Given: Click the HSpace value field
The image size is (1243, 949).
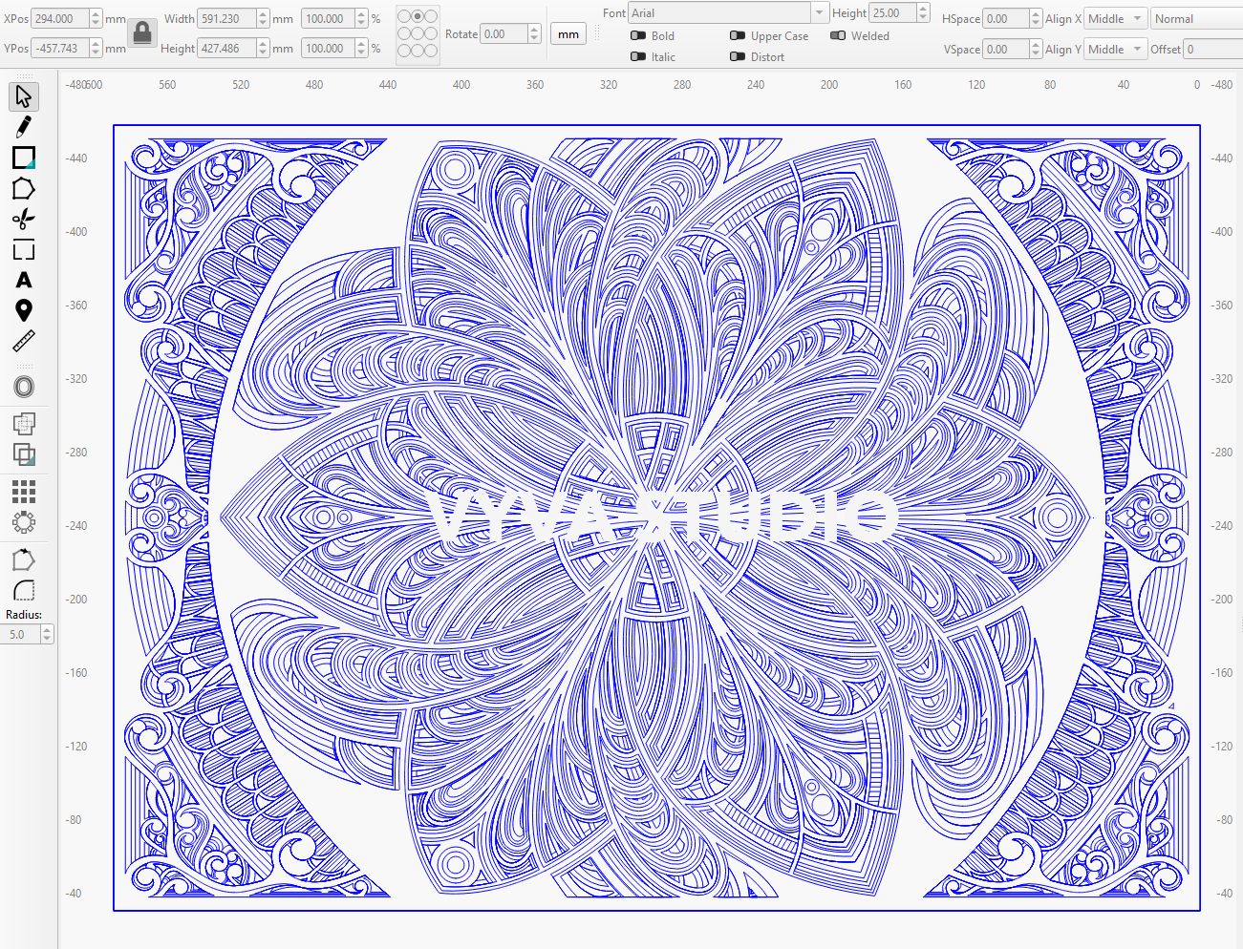Looking at the screenshot, I should point(1006,18).
